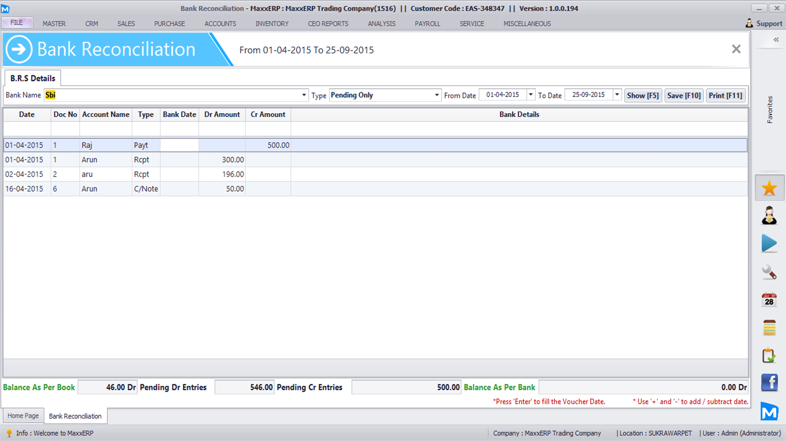Click the yellow star favorites icon
This screenshot has height=441, width=786.
point(769,188)
